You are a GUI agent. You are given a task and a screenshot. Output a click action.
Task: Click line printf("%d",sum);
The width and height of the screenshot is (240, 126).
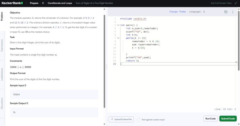138,57
